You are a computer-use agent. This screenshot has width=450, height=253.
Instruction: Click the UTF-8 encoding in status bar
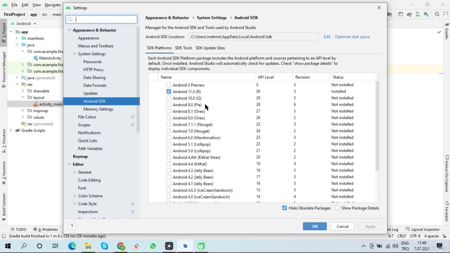[x=415, y=236]
